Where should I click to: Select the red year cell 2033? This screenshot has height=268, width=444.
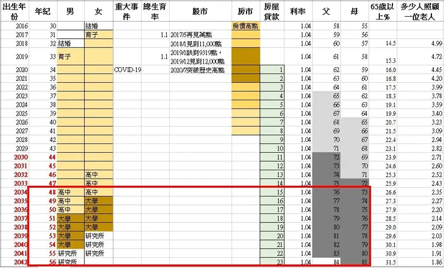coord(14,183)
